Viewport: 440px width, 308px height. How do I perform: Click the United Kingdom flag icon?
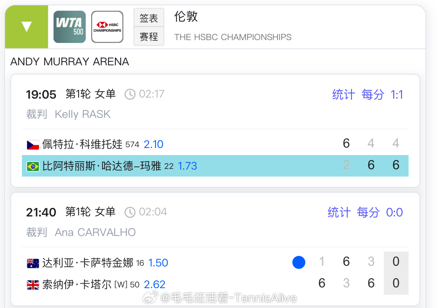[33, 285]
